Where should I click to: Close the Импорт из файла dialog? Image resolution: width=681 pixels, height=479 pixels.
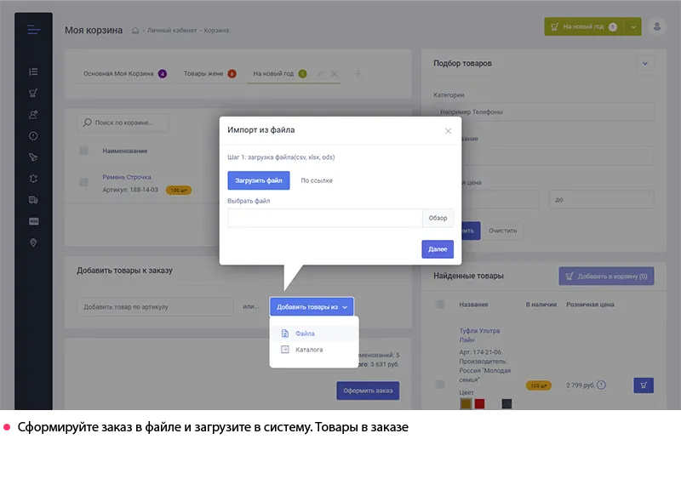449,130
